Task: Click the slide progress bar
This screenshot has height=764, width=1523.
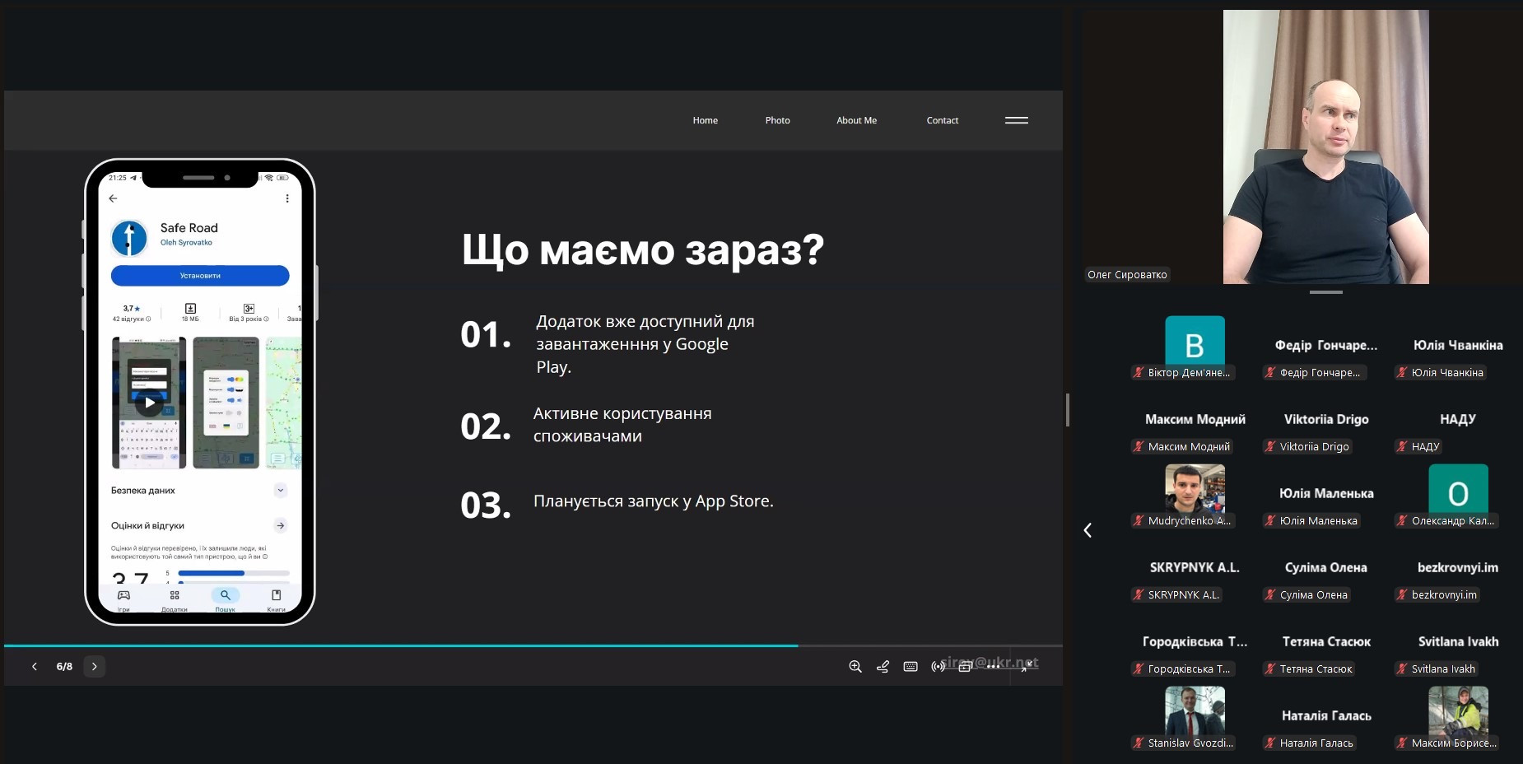Action: coord(533,645)
